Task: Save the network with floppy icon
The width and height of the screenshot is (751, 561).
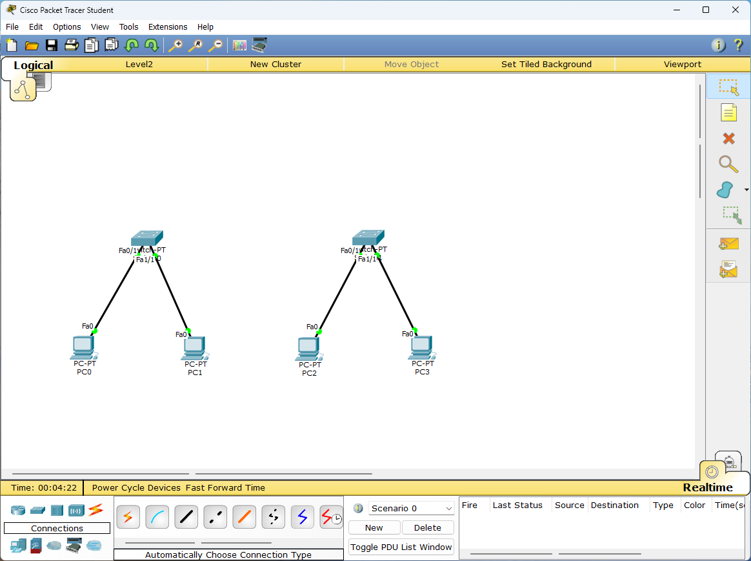Action: click(x=52, y=45)
